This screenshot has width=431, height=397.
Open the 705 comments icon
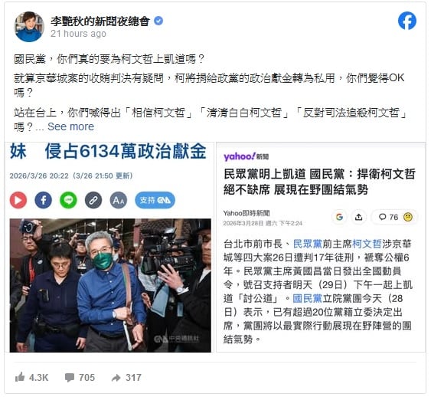[x=69, y=378]
